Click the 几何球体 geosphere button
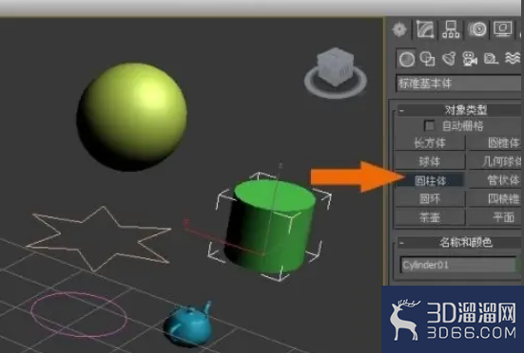The height and width of the screenshot is (353, 524). pos(495,162)
